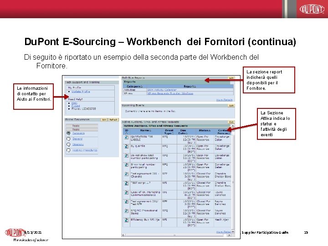Click the Strategy discussion bubble icon

point(68,144)
